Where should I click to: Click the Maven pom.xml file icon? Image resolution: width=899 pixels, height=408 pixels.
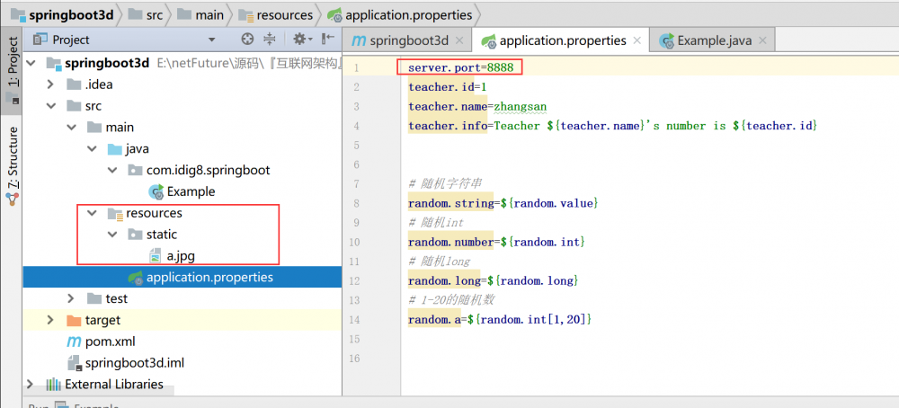[x=75, y=341]
